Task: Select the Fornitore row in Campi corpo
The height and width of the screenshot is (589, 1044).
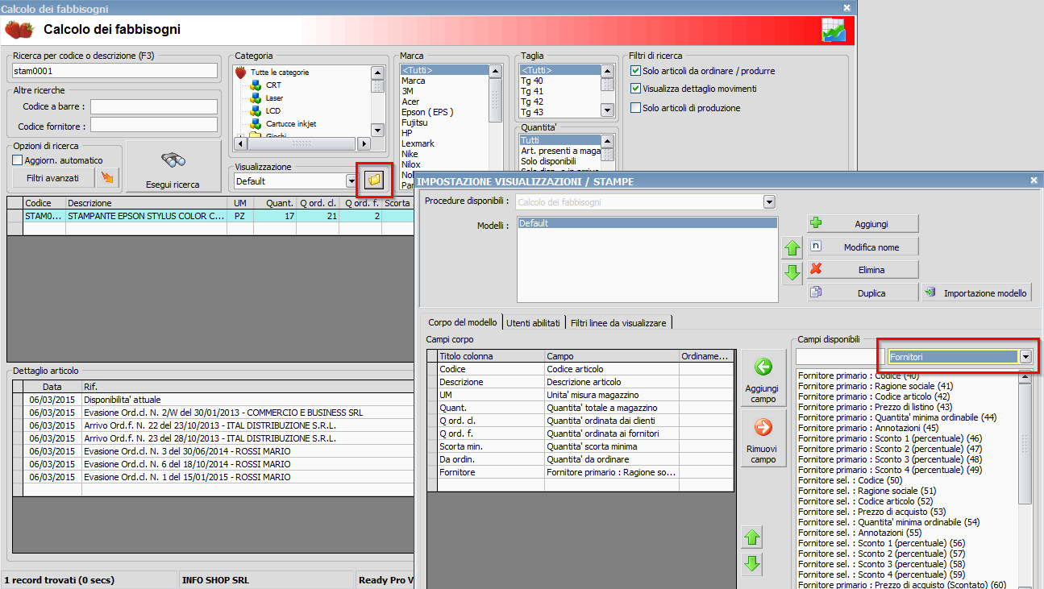Action: (580, 472)
